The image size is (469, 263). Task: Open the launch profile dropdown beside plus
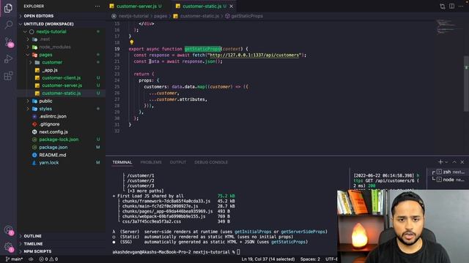tap(446, 162)
